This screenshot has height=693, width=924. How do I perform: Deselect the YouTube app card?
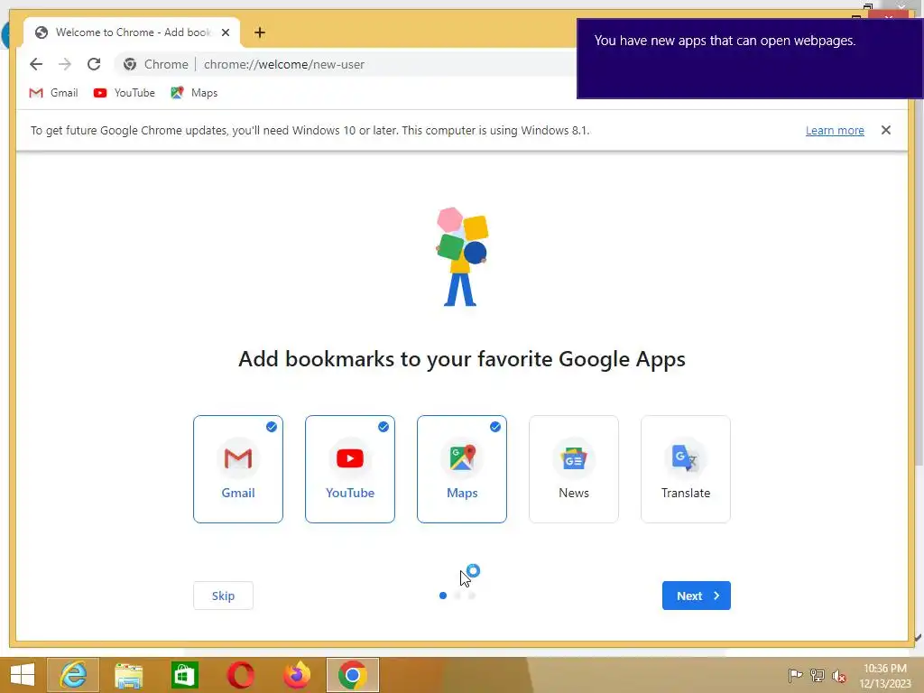click(x=350, y=469)
